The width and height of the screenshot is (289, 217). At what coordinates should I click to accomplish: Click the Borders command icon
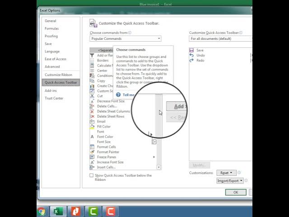pos(92,61)
